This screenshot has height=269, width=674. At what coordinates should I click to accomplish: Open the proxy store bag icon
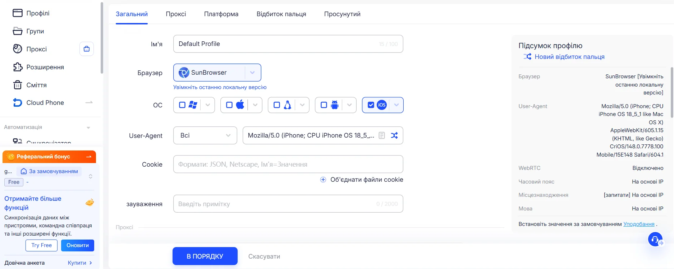87,49
